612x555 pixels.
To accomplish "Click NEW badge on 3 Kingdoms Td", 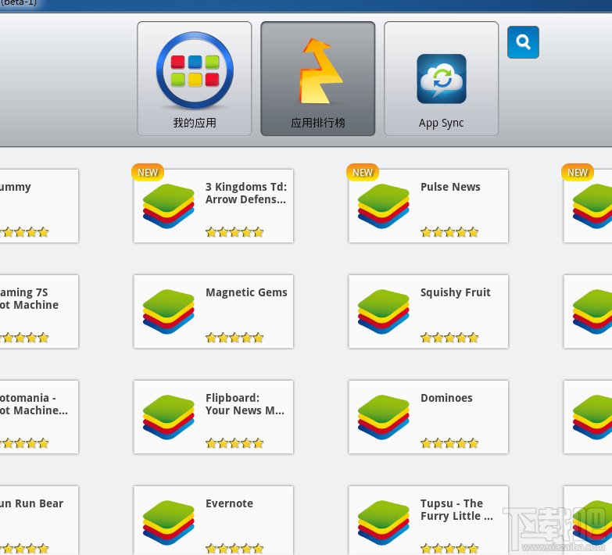I will [148, 173].
